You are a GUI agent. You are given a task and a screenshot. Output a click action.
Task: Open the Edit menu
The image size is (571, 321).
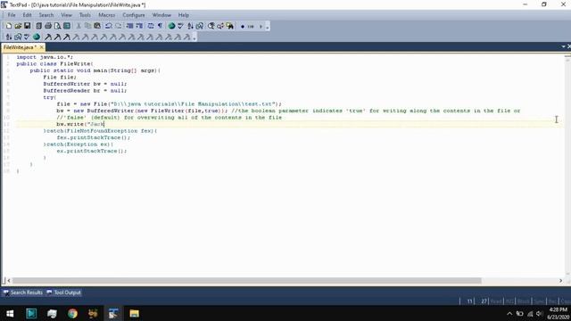pyautogui.click(x=28, y=15)
